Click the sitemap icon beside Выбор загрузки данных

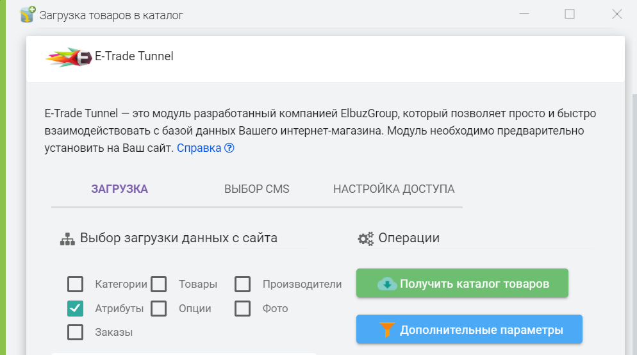click(68, 239)
